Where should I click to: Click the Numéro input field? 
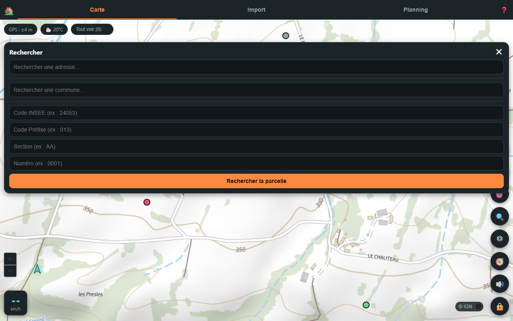pyautogui.click(x=256, y=163)
